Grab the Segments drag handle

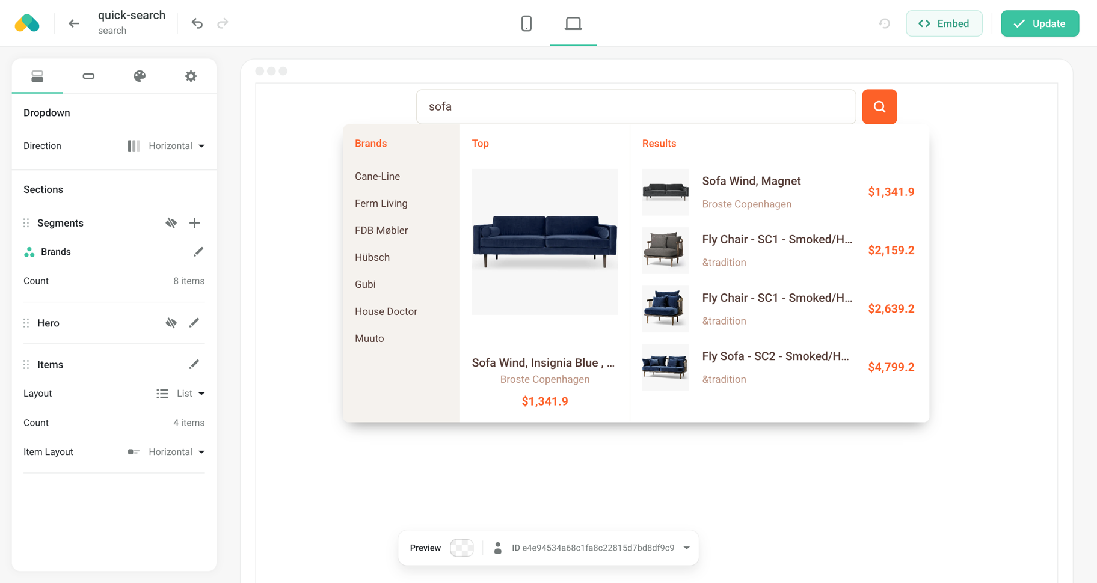pos(26,223)
